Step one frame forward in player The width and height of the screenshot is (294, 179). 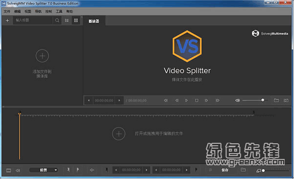206,100
